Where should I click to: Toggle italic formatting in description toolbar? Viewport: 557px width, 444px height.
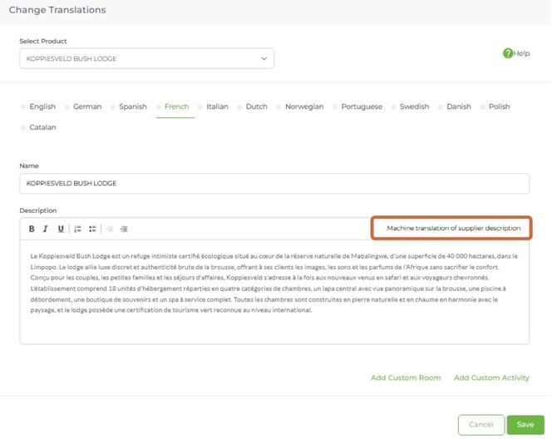46,229
